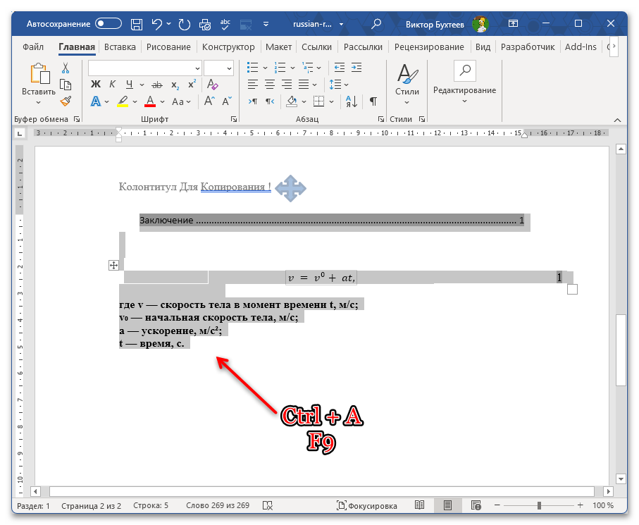Apply subscript formatting
The width and height of the screenshot is (639, 525).
pos(175,85)
